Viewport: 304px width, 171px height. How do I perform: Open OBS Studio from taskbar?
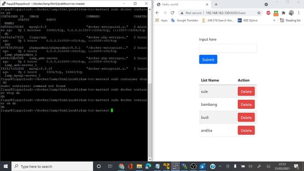(193, 166)
